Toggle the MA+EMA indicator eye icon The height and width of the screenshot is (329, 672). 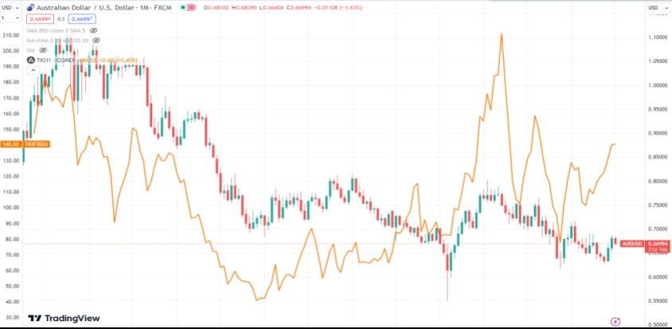coord(96,39)
